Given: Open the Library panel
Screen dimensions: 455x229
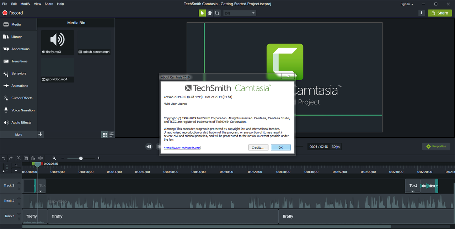Looking at the screenshot, I should [18, 37].
